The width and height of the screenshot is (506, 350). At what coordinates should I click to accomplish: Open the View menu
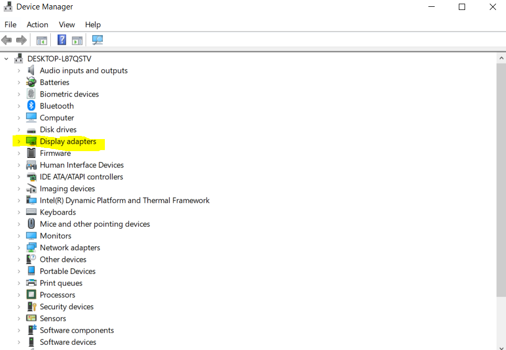67,25
